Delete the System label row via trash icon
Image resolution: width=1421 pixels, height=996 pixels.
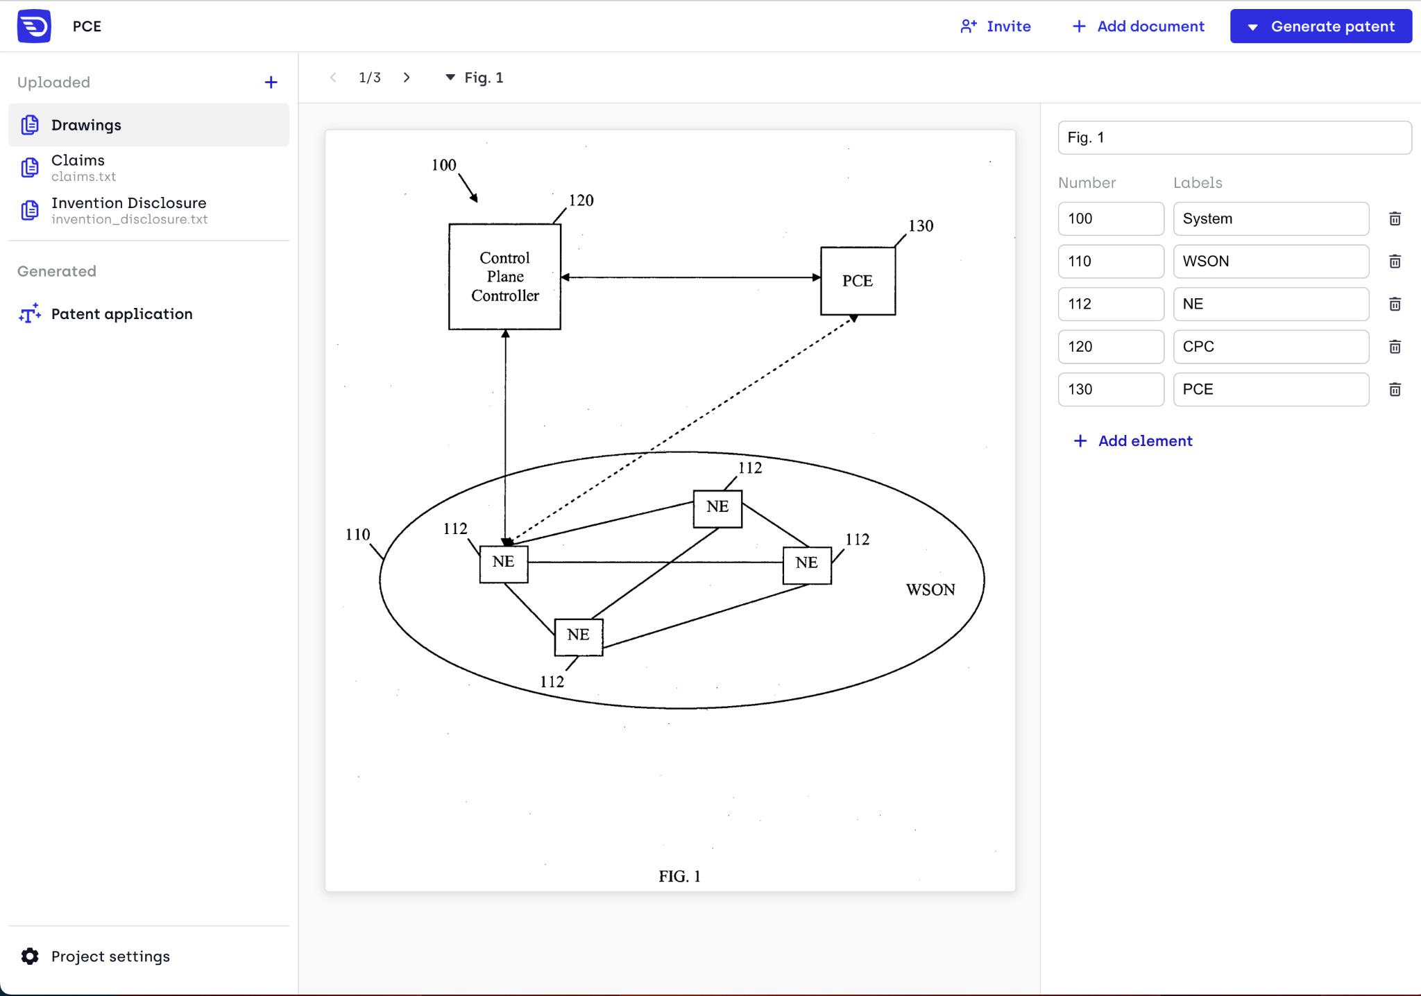point(1394,218)
